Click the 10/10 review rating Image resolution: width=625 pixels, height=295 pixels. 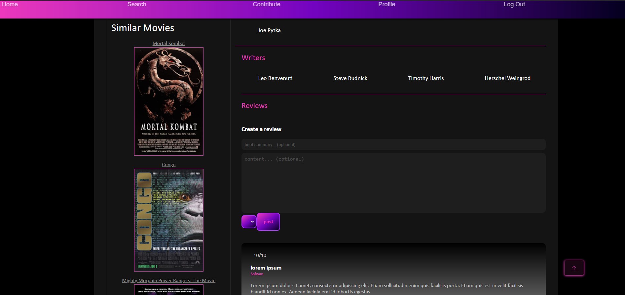(260, 255)
